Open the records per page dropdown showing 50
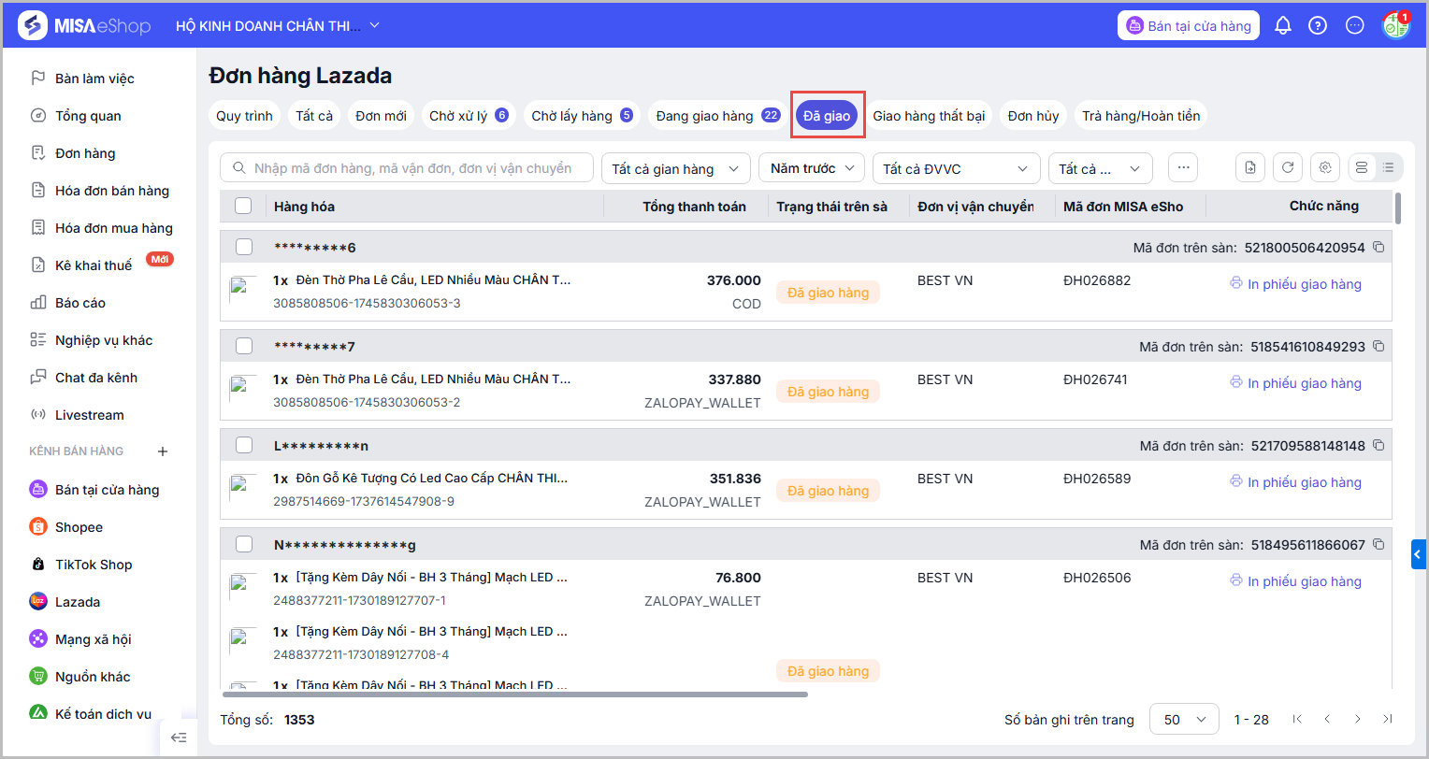 click(x=1183, y=720)
